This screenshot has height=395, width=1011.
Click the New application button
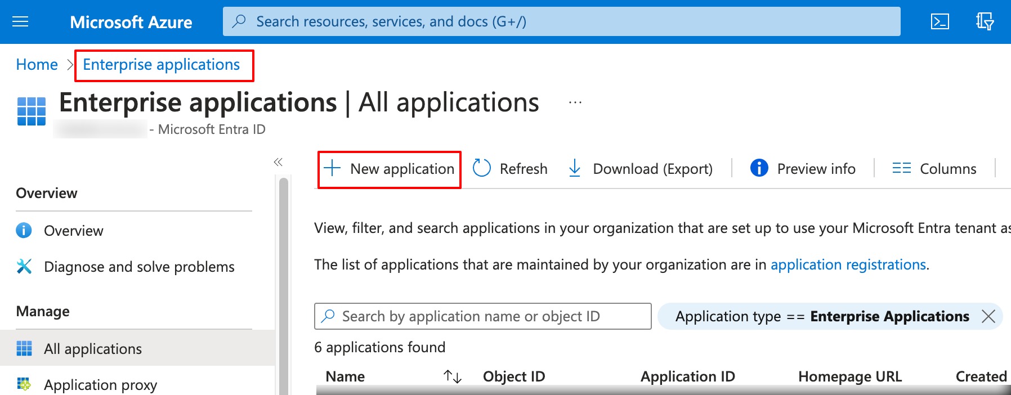point(390,169)
